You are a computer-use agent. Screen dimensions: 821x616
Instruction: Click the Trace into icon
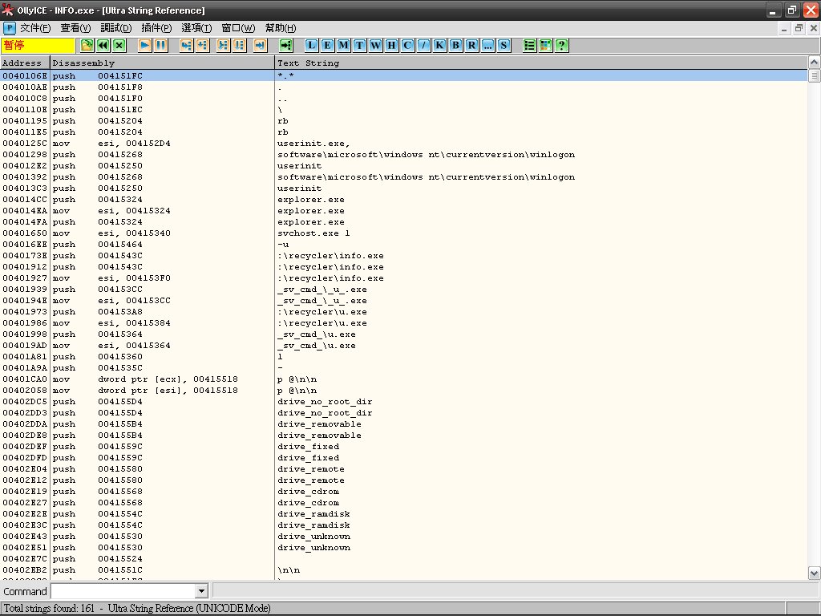223,46
